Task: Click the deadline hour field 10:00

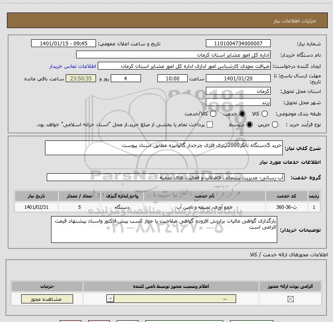Action: 173,78
